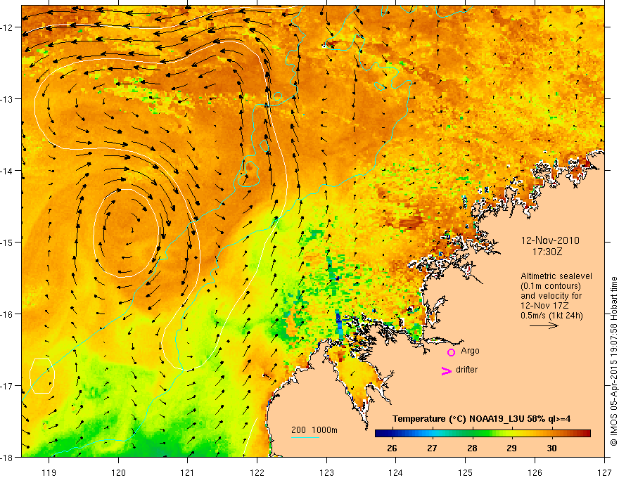Click latitude axis label -12

coord(7,27)
